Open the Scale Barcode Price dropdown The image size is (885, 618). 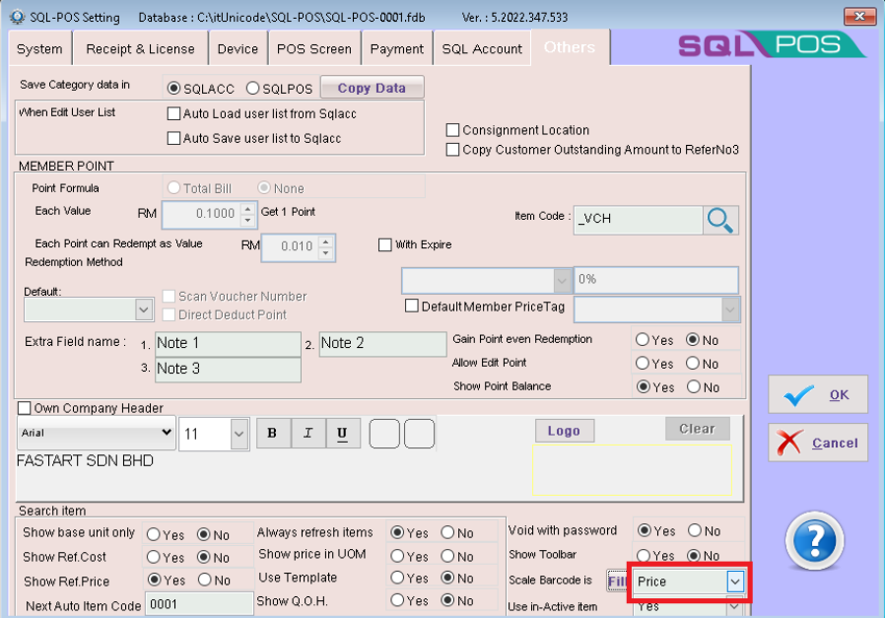[734, 582]
